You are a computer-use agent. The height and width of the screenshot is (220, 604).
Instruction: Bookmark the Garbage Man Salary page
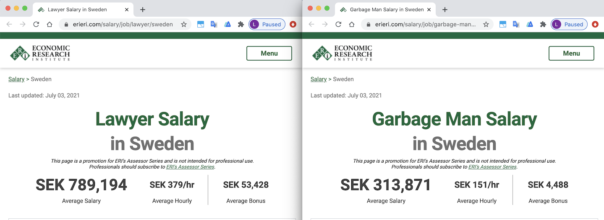pos(486,24)
